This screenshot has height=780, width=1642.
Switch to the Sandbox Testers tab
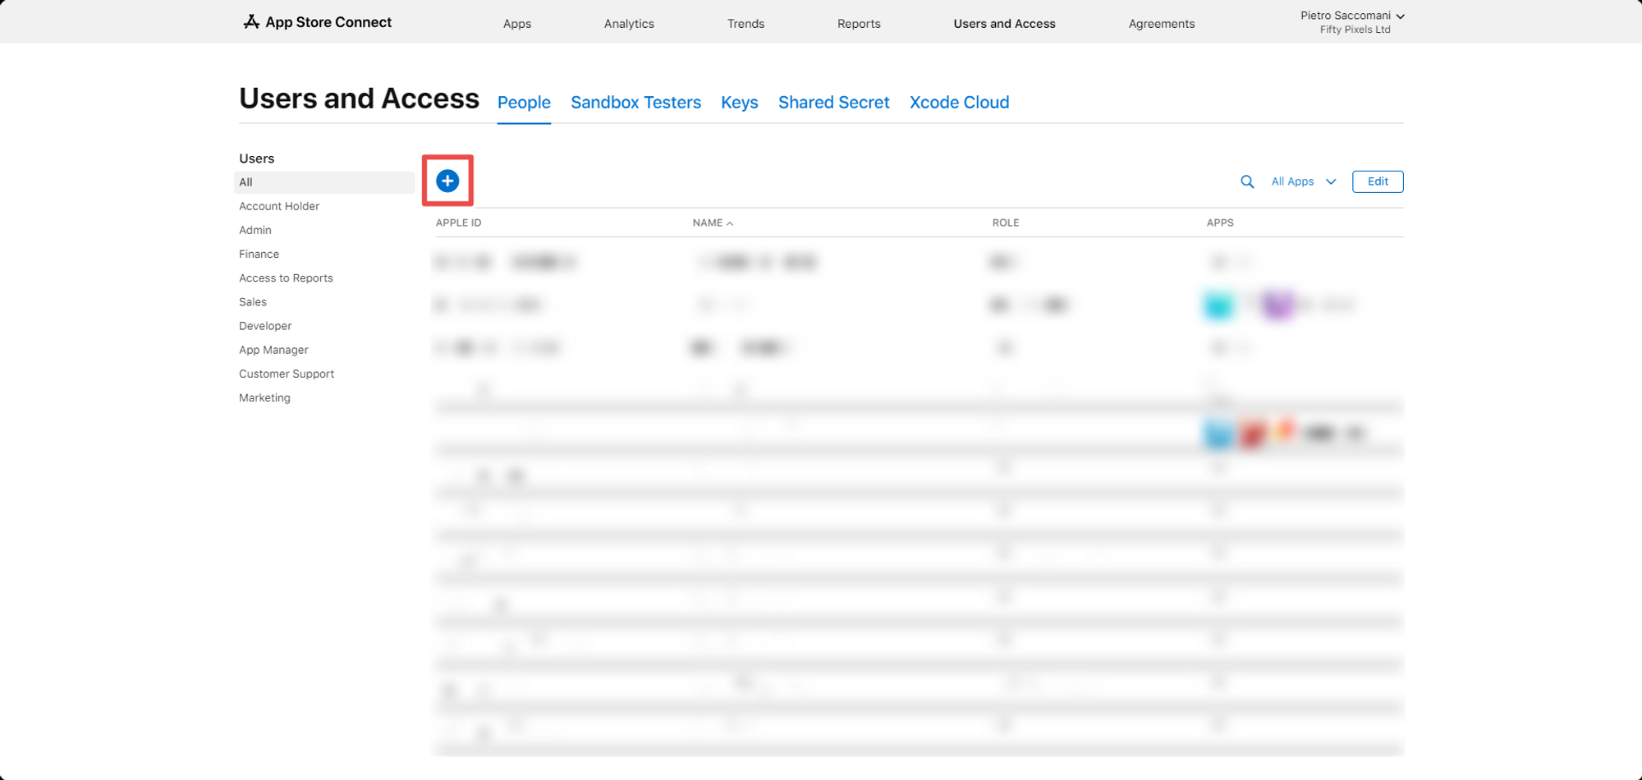point(635,103)
